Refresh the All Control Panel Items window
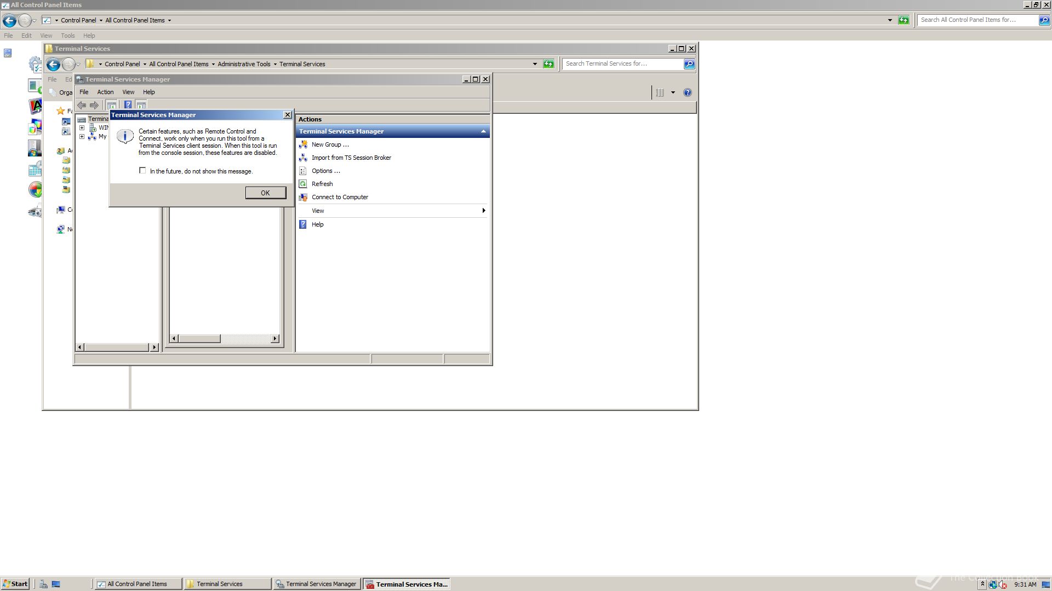1052x591 pixels. coord(904,20)
